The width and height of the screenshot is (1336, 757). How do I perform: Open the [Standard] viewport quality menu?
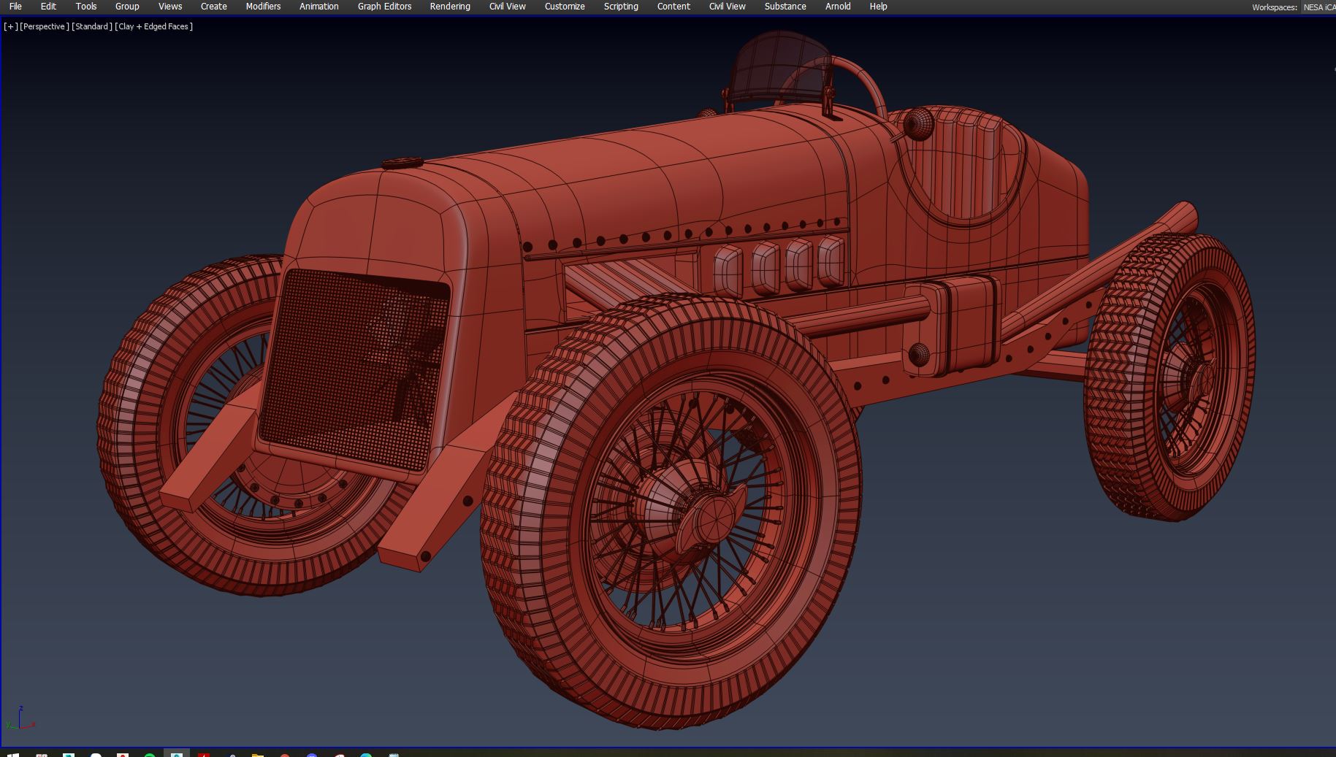[x=92, y=26]
